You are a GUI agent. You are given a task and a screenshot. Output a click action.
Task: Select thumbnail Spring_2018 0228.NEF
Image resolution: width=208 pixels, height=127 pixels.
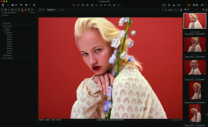[195, 90]
